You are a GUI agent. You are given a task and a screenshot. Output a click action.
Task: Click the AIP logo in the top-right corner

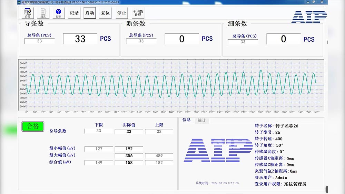point(309,17)
